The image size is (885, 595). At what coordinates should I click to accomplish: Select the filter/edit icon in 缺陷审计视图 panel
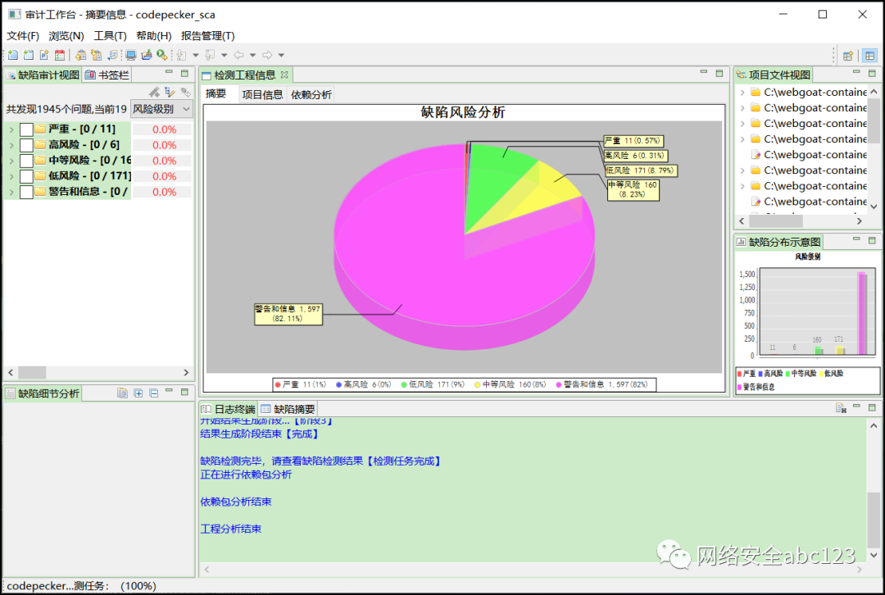click(x=170, y=91)
